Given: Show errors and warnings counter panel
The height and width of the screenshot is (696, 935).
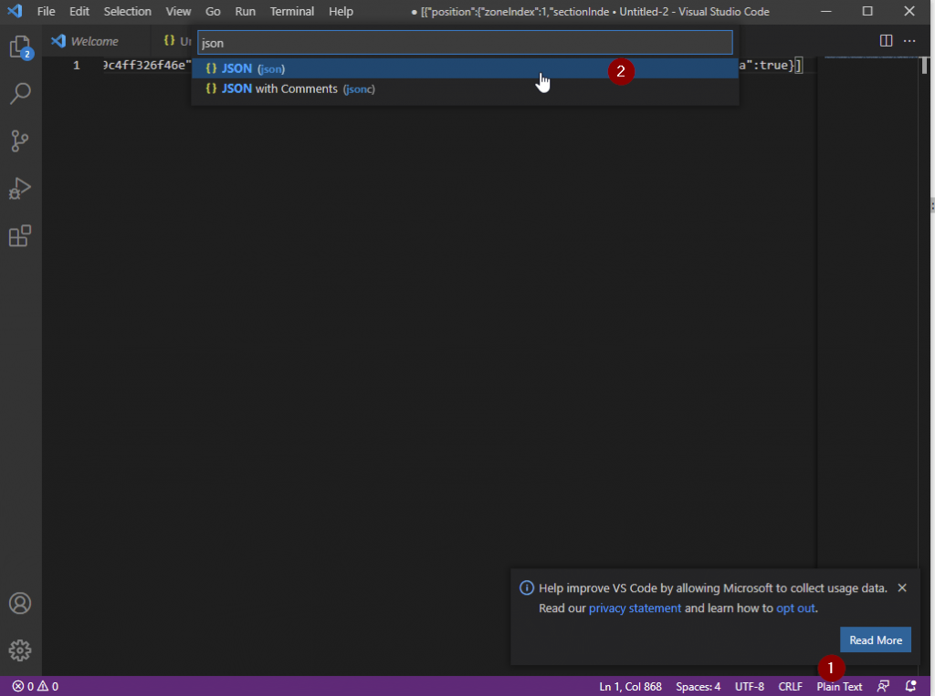Looking at the screenshot, I should click(30, 686).
